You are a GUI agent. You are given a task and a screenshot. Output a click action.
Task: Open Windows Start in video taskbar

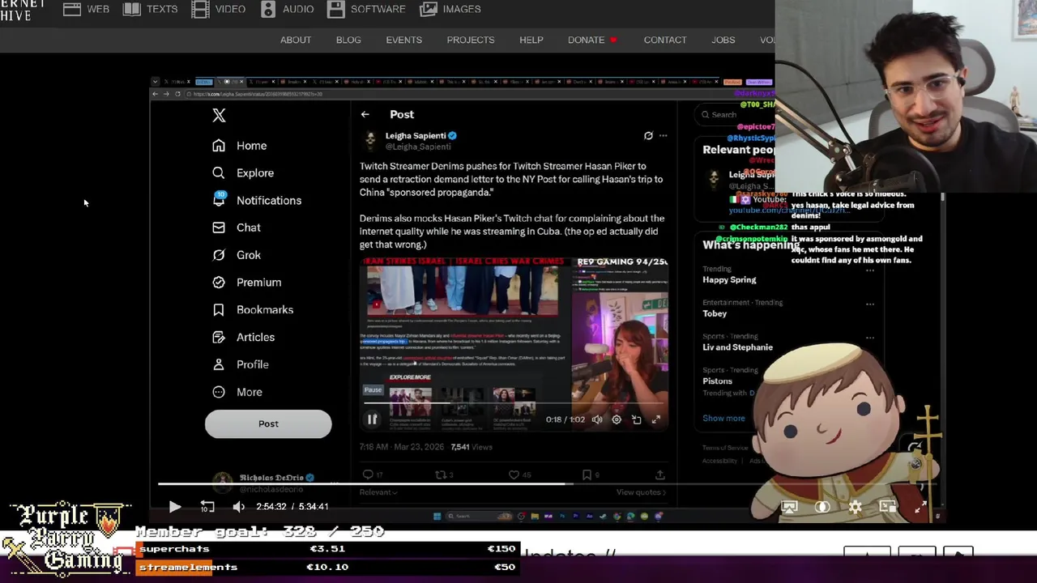[x=437, y=516]
